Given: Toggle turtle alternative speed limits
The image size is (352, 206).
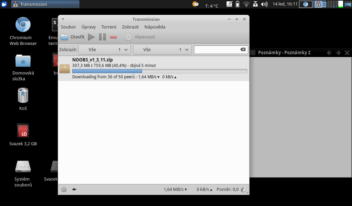Looking at the screenshot, I should pyautogui.click(x=74, y=189).
